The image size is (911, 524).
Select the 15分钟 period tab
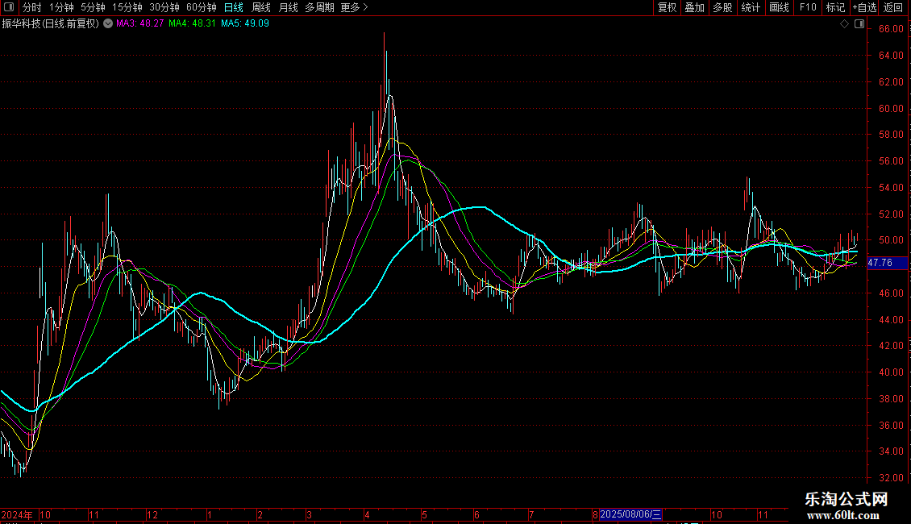pos(127,7)
